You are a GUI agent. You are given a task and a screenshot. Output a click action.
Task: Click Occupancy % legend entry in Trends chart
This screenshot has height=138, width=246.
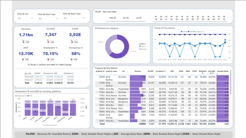coord(198,31)
